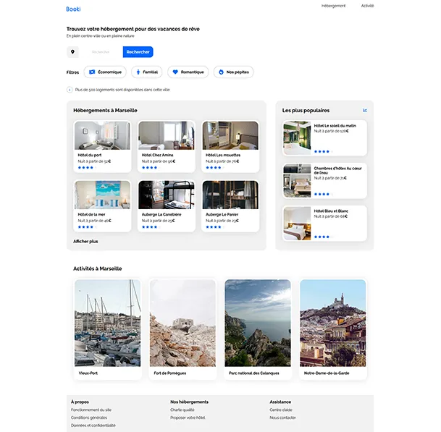Click star rating of Hôtel Le soleil du matin
This screenshot has height=432, width=441.
tap(323, 151)
